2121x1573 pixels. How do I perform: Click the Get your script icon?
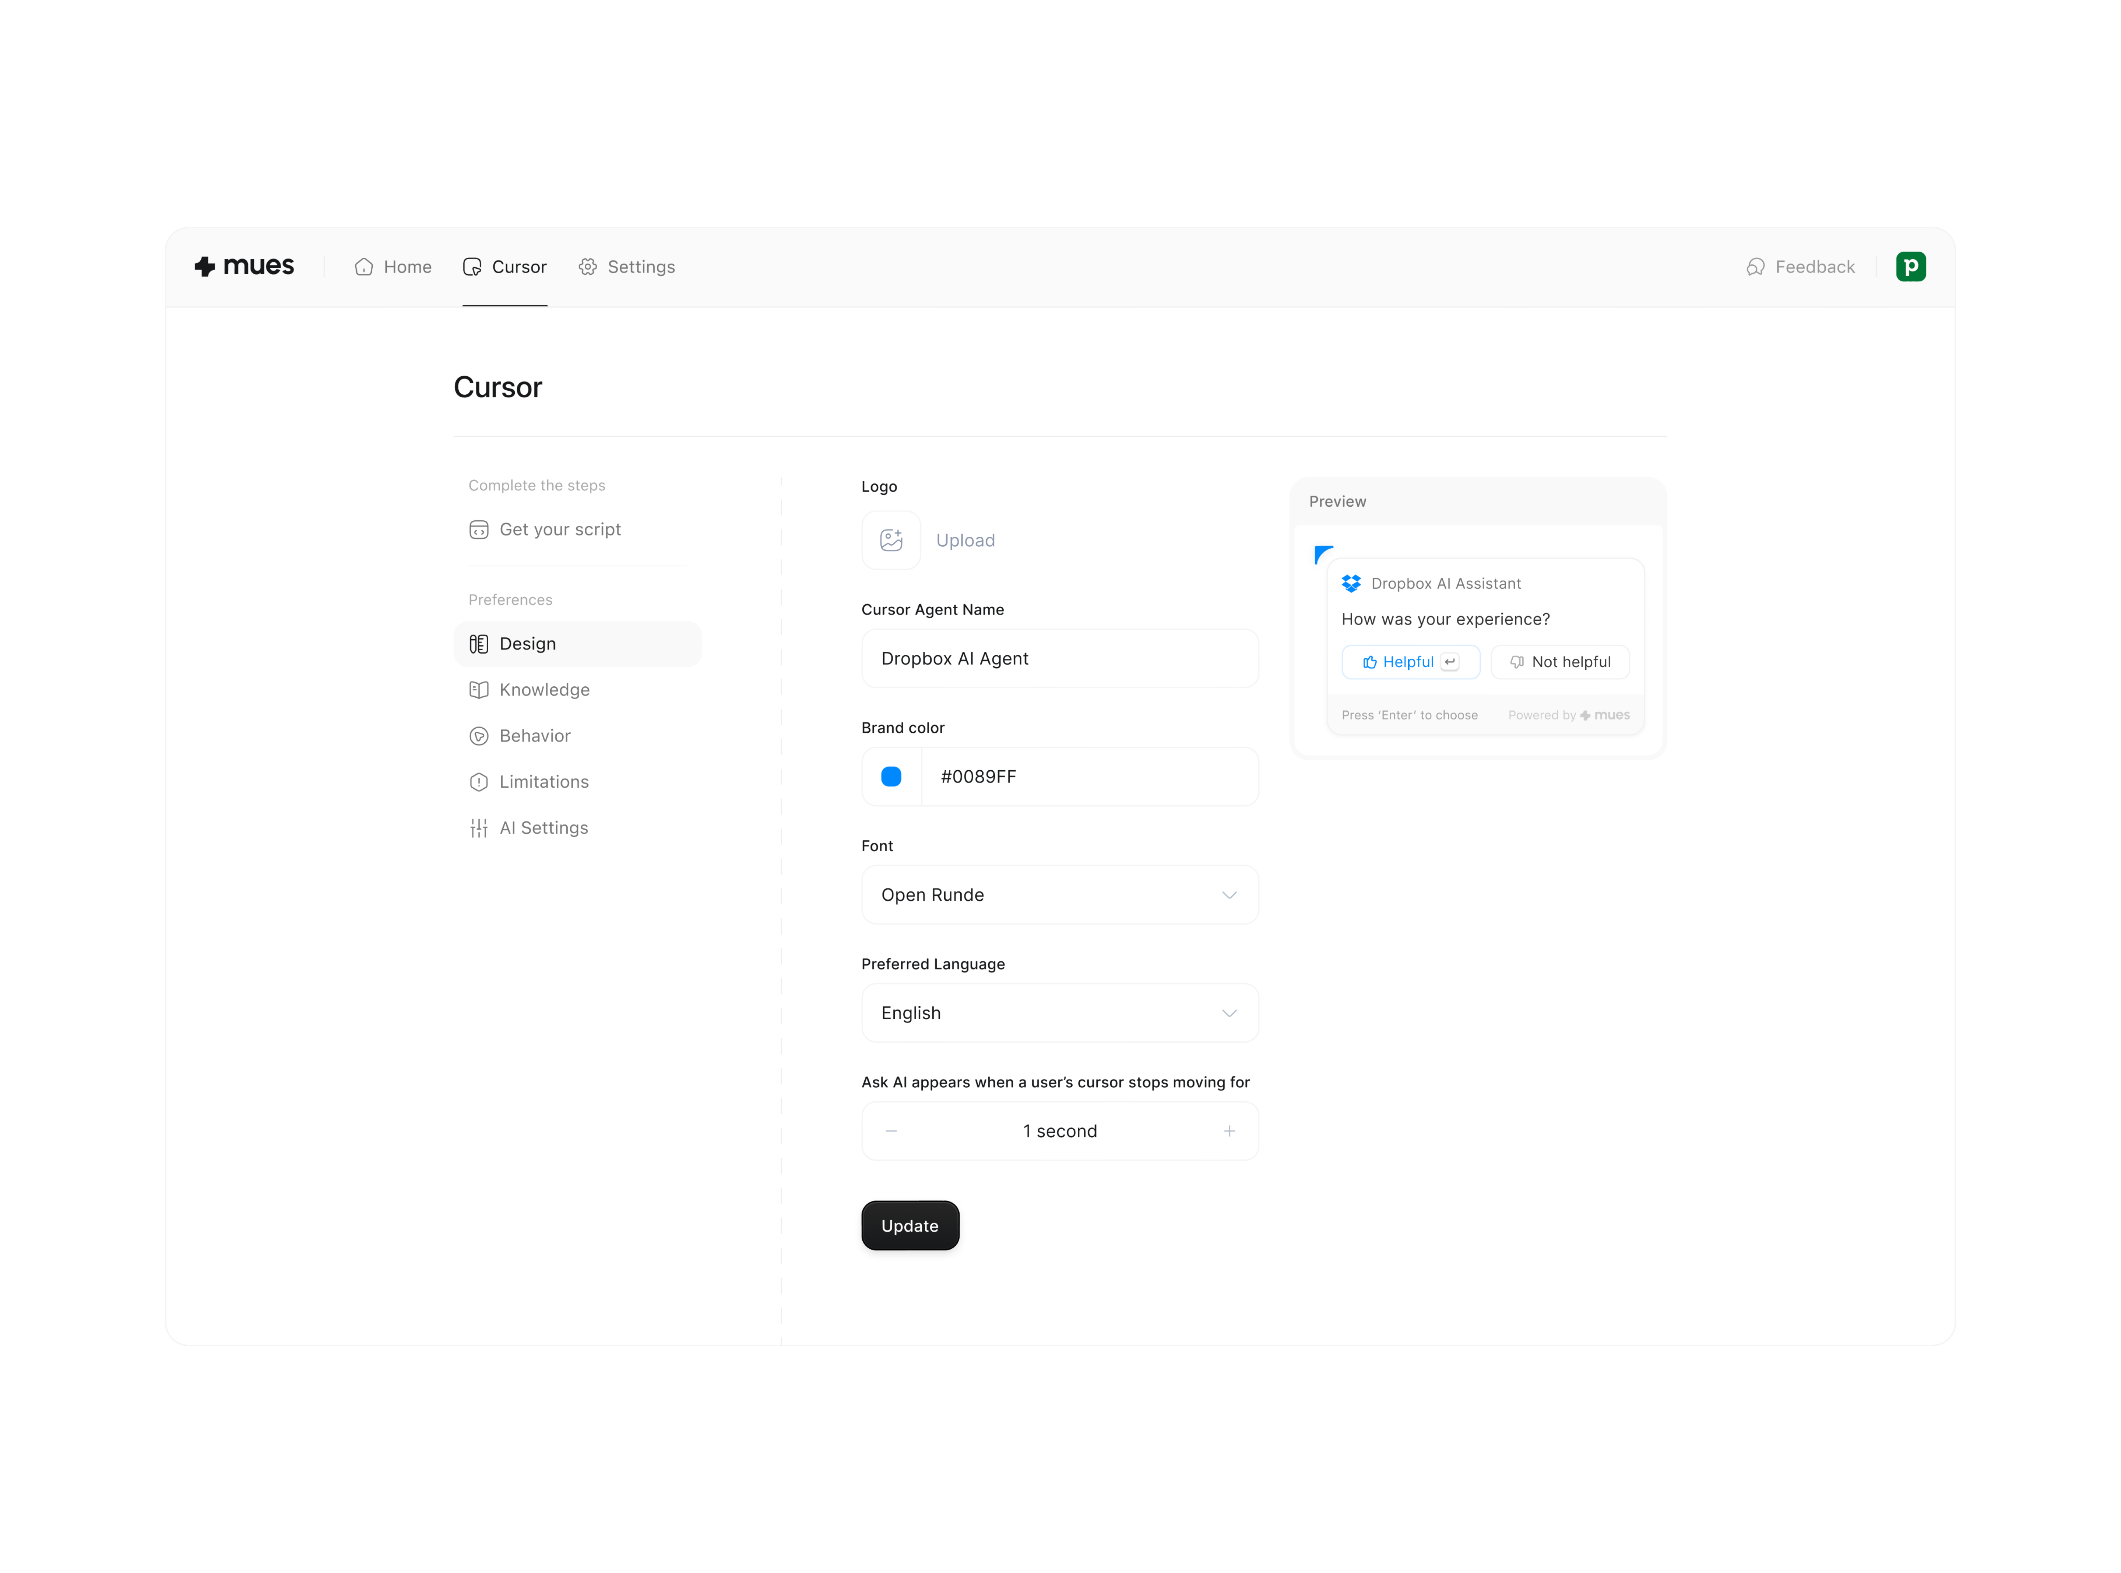479,529
